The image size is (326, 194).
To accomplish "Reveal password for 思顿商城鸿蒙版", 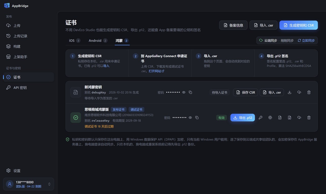I will point(190,118).
